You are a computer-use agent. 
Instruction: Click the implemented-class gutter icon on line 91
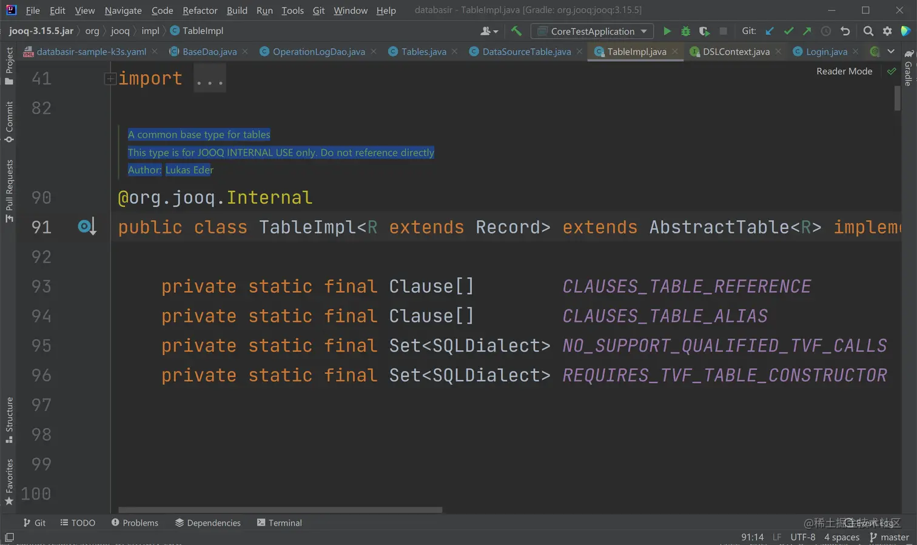[x=87, y=227]
